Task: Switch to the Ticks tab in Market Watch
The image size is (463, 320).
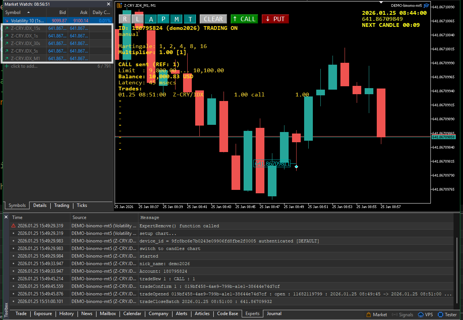Action: pyautogui.click(x=82, y=205)
